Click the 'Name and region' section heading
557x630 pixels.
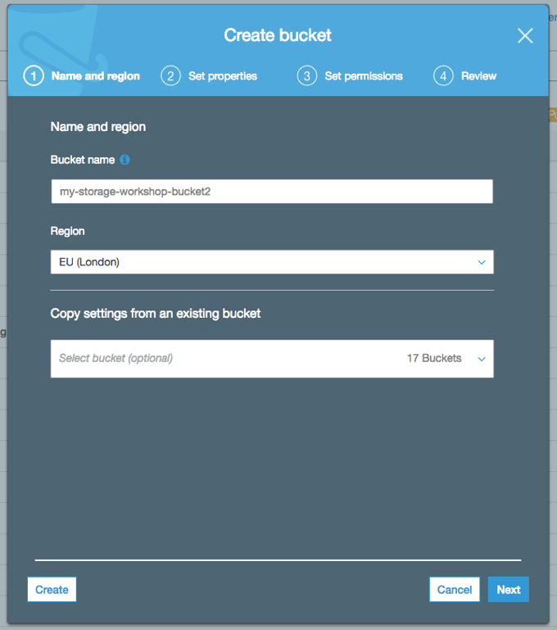[x=98, y=127]
